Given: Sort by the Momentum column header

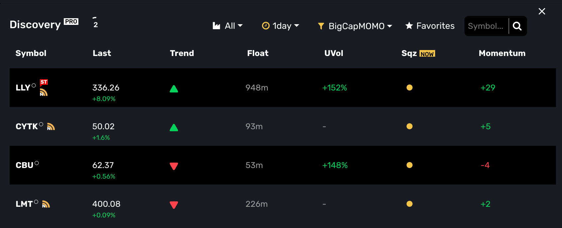Looking at the screenshot, I should [502, 53].
